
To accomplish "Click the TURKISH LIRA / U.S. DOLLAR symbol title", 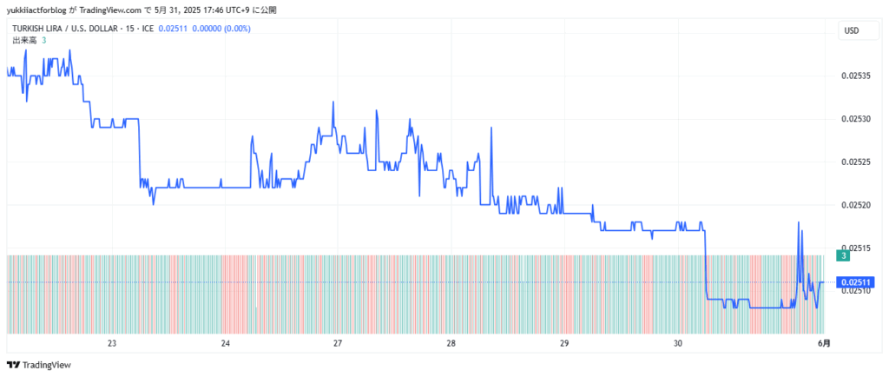I will (x=63, y=29).
